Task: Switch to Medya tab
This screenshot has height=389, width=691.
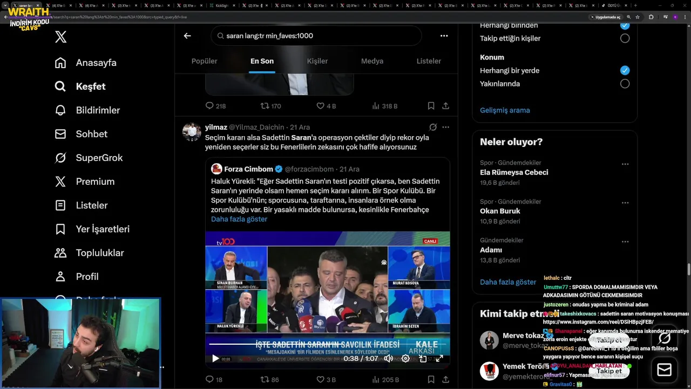Action: (372, 61)
